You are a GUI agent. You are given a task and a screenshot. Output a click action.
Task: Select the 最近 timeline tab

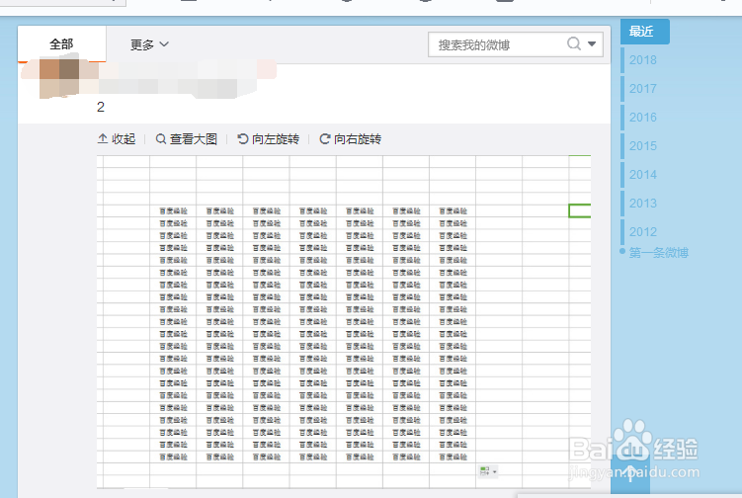click(644, 32)
